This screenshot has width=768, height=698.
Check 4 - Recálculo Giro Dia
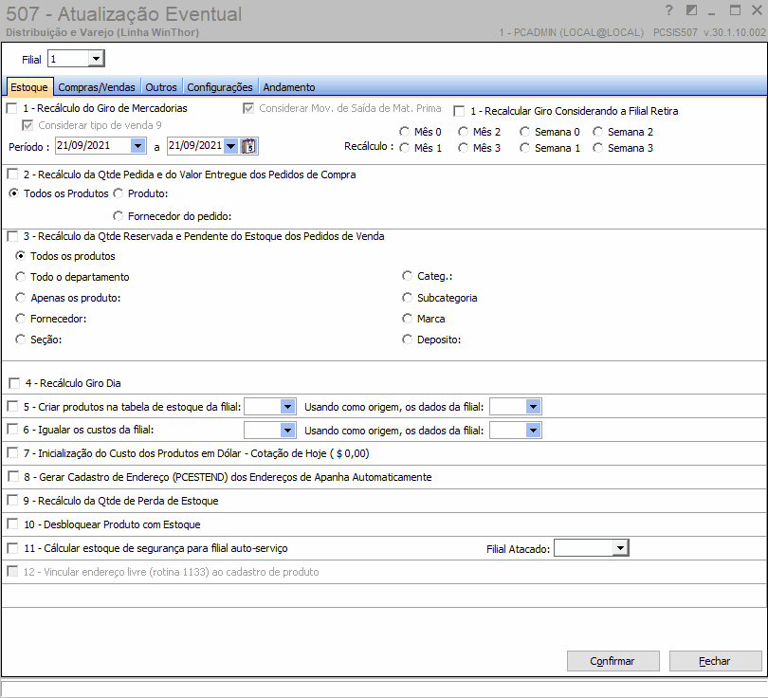click(x=14, y=383)
